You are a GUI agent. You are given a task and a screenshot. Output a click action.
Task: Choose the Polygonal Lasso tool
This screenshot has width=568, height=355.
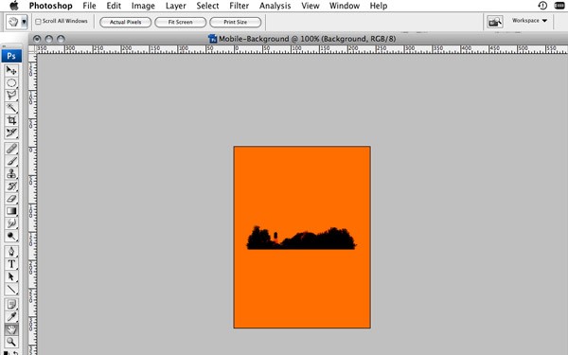(x=11, y=96)
